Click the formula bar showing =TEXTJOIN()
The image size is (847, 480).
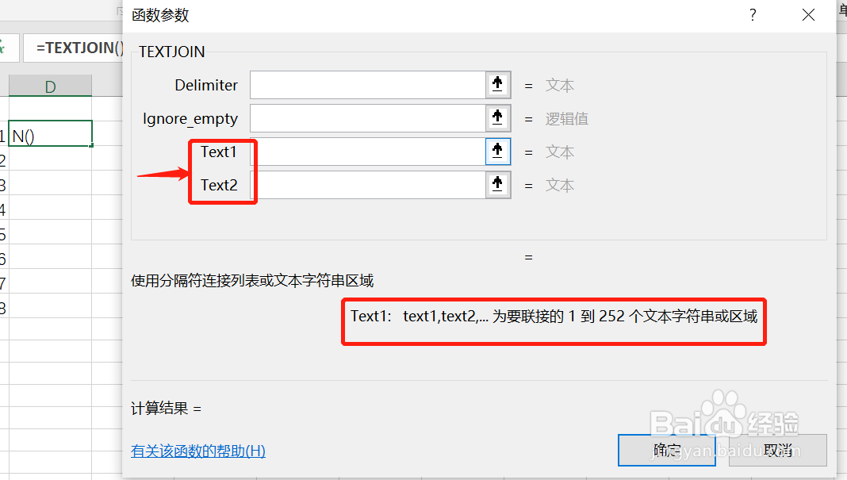75,48
